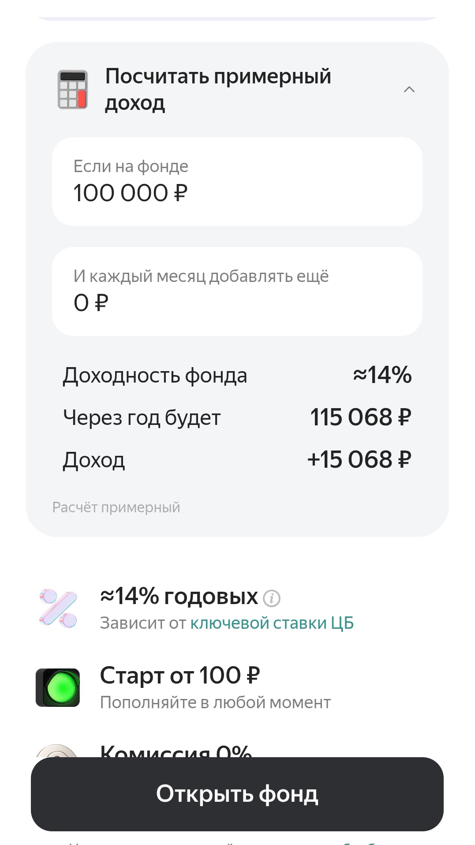This screenshot has width=475, height=845.
Task: Click the 'Пополняйте в любой момент' subtitle
Action: pyautogui.click(x=215, y=702)
